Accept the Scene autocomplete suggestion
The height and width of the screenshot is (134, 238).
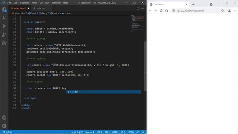coord(103,92)
